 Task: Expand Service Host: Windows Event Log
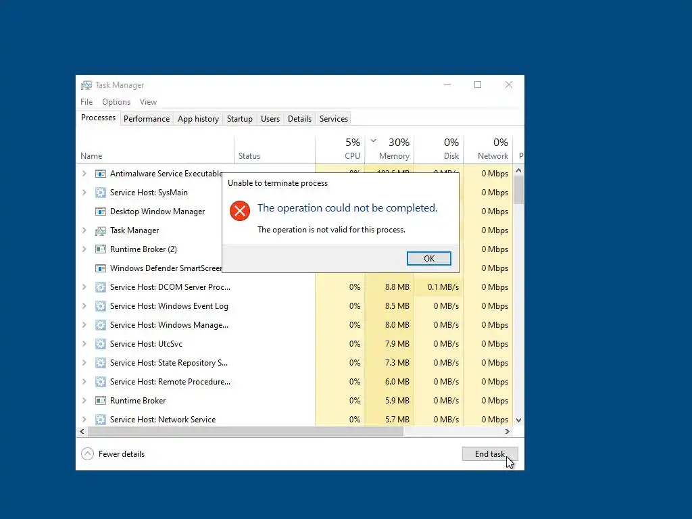(84, 306)
